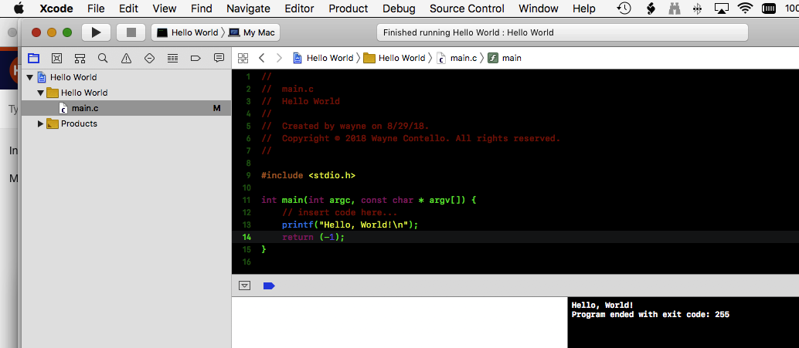Image resolution: width=799 pixels, height=348 pixels.
Task: Open the symbol navigator icon
Action: (x=80, y=58)
